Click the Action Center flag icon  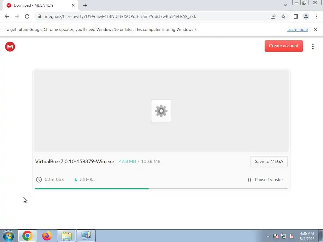[276, 236]
